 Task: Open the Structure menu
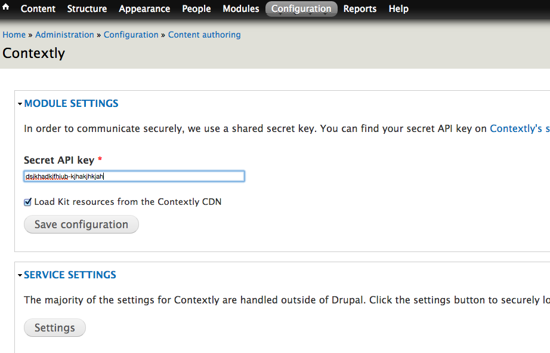point(87,9)
